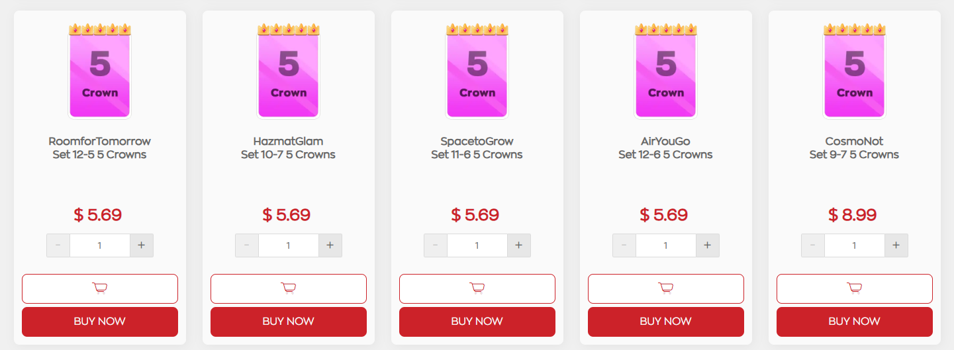Increase AirYouGo quantity with plus
This screenshot has height=350, width=954.
(707, 245)
